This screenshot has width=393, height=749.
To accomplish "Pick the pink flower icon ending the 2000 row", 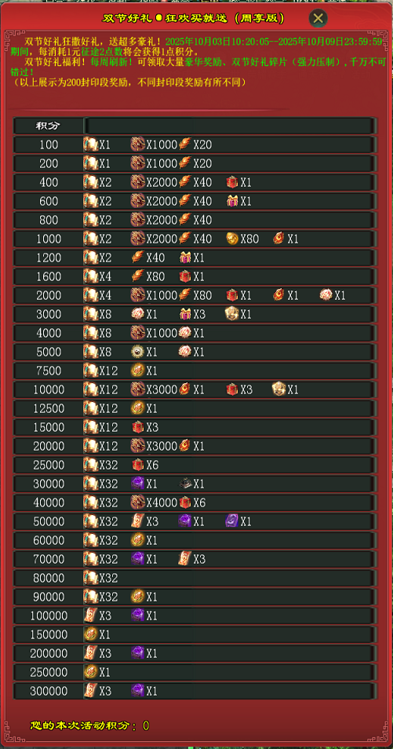I will [x=326, y=295].
